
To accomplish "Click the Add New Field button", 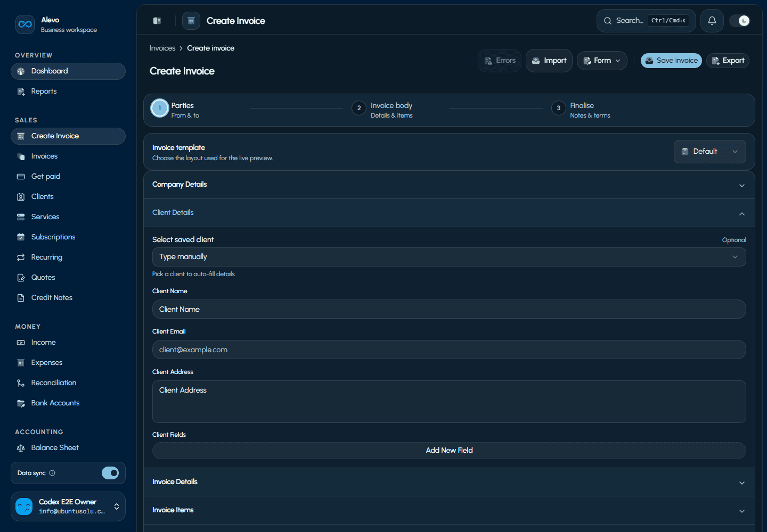I will pyautogui.click(x=449, y=451).
